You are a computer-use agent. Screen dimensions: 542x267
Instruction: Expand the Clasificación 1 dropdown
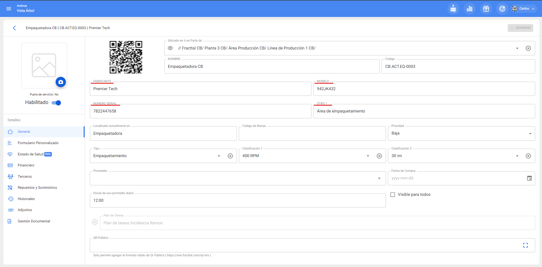[x=368, y=156]
